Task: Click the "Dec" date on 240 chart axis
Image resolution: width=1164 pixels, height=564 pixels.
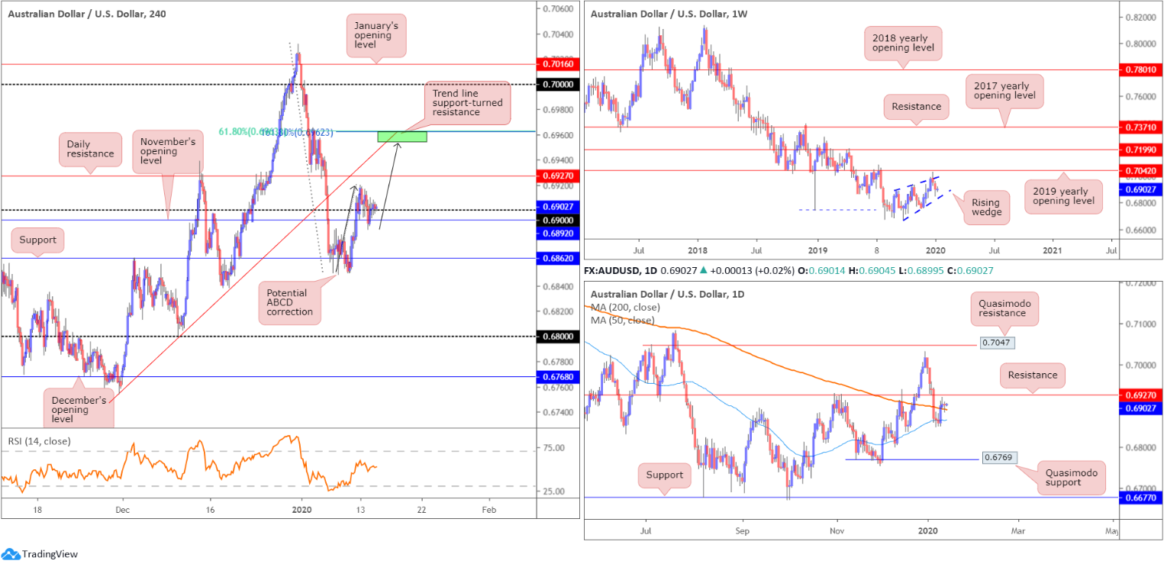Action: pyautogui.click(x=122, y=508)
